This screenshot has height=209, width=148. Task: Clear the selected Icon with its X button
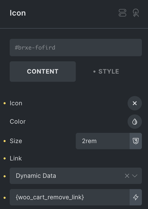tap(135, 103)
